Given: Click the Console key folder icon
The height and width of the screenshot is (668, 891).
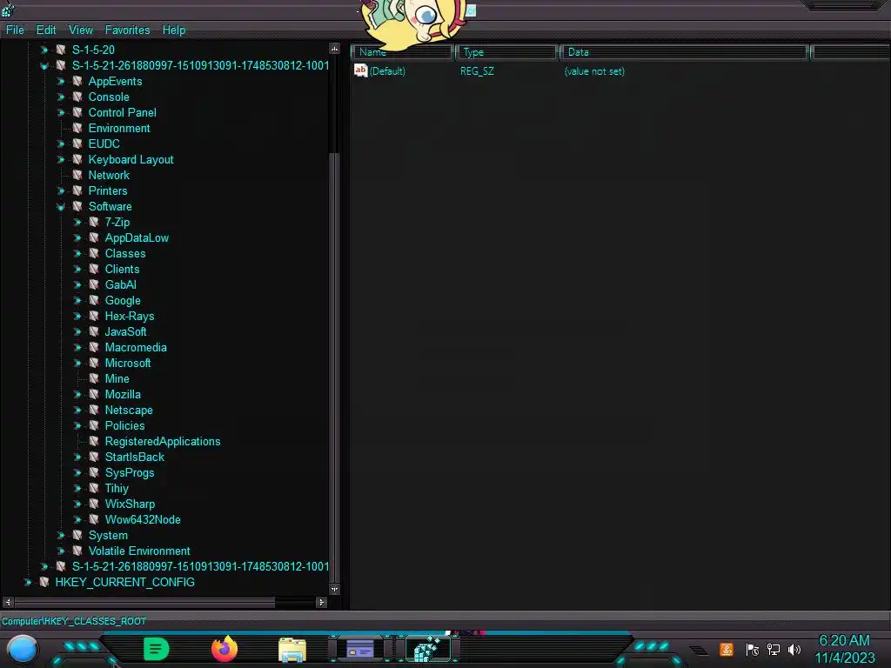Looking at the screenshot, I should [x=77, y=97].
